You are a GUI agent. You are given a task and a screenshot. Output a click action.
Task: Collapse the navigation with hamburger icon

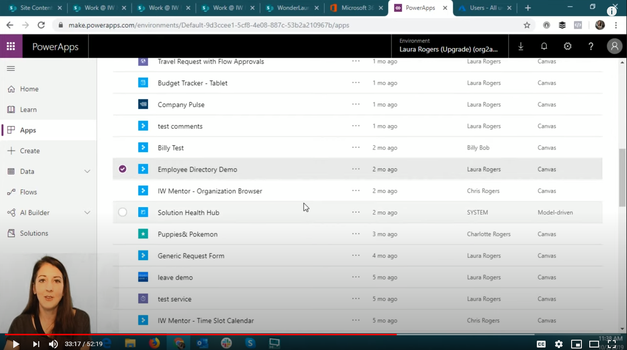point(11,68)
